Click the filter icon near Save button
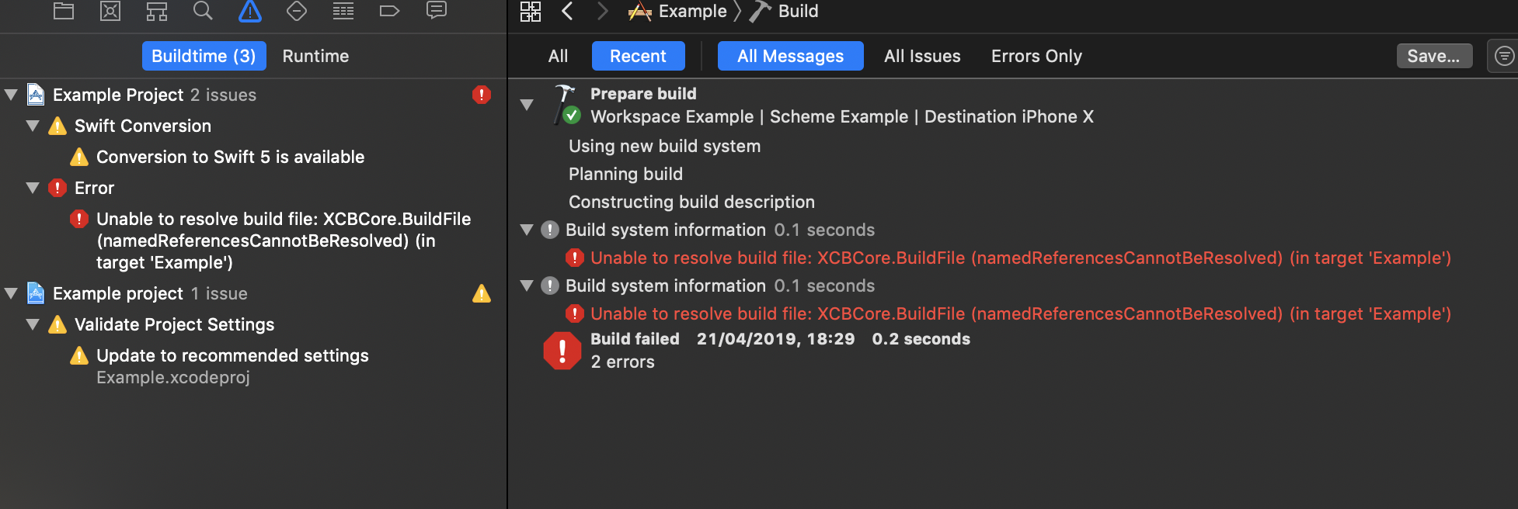 coord(1504,55)
